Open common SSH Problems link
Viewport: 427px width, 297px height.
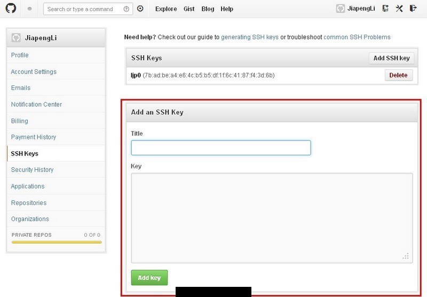[357, 37]
